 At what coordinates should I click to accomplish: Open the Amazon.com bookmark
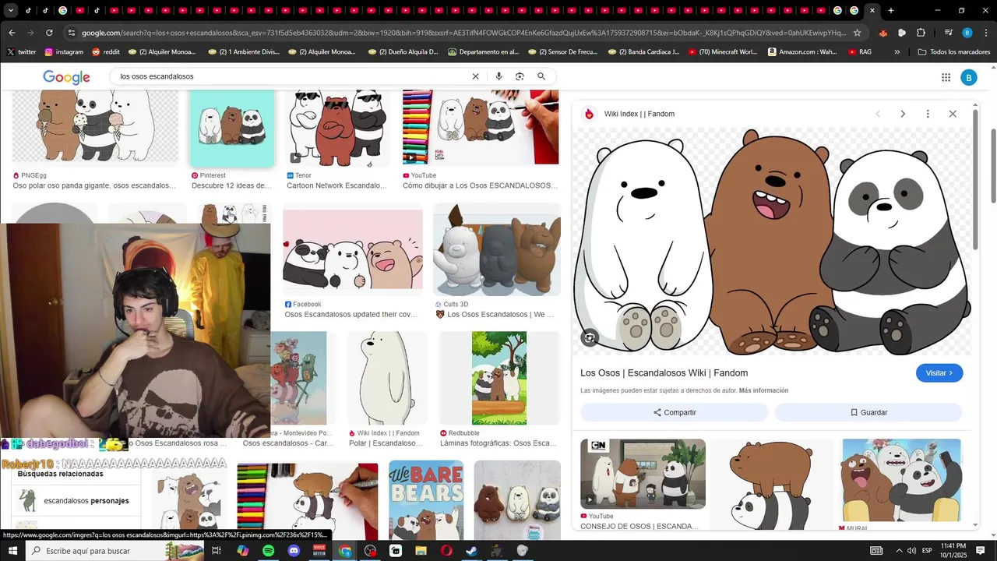pos(803,52)
